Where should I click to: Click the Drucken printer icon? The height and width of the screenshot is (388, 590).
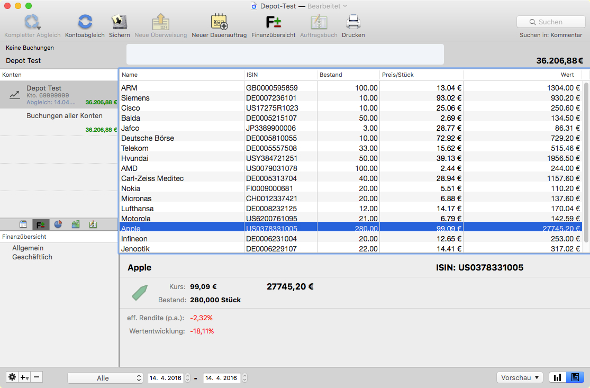(x=353, y=22)
